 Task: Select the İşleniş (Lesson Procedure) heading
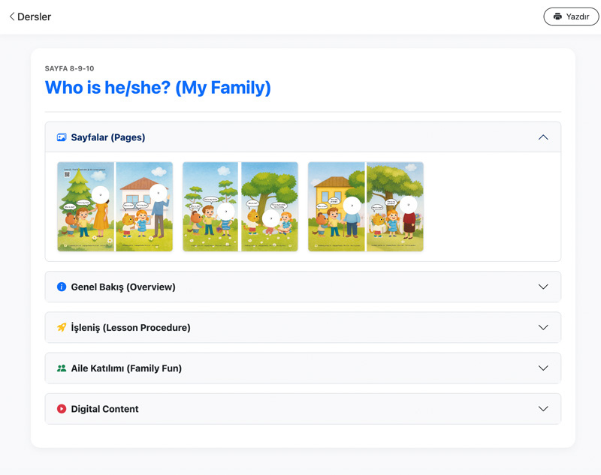point(131,327)
